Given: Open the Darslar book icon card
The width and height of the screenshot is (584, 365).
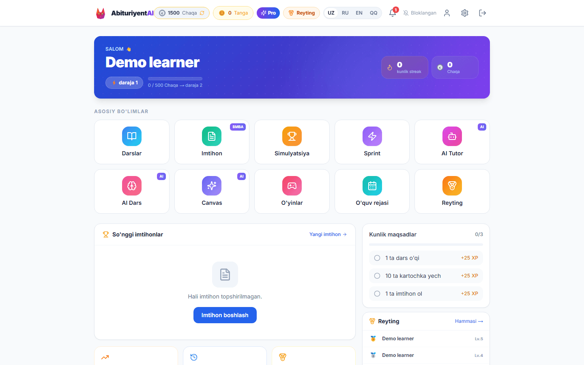Looking at the screenshot, I should [x=132, y=142].
